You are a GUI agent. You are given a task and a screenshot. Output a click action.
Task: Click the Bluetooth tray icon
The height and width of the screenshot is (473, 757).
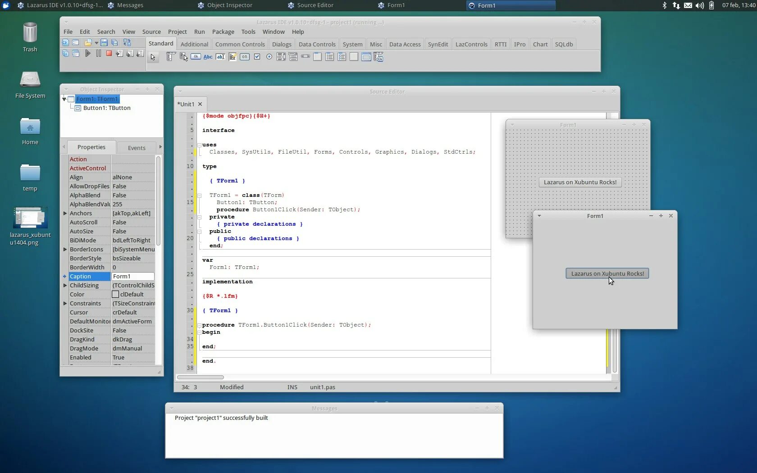(664, 5)
